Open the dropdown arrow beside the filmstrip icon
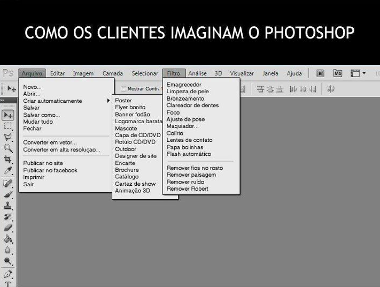The width and height of the screenshot is (380, 287). (x=364, y=73)
